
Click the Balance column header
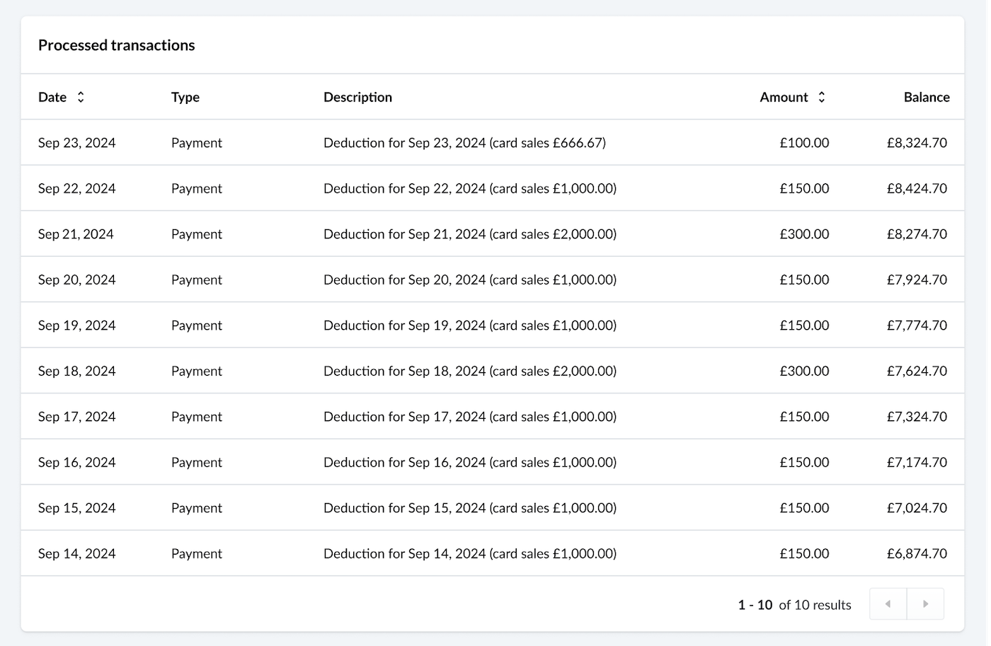click(x=926, y=97)
